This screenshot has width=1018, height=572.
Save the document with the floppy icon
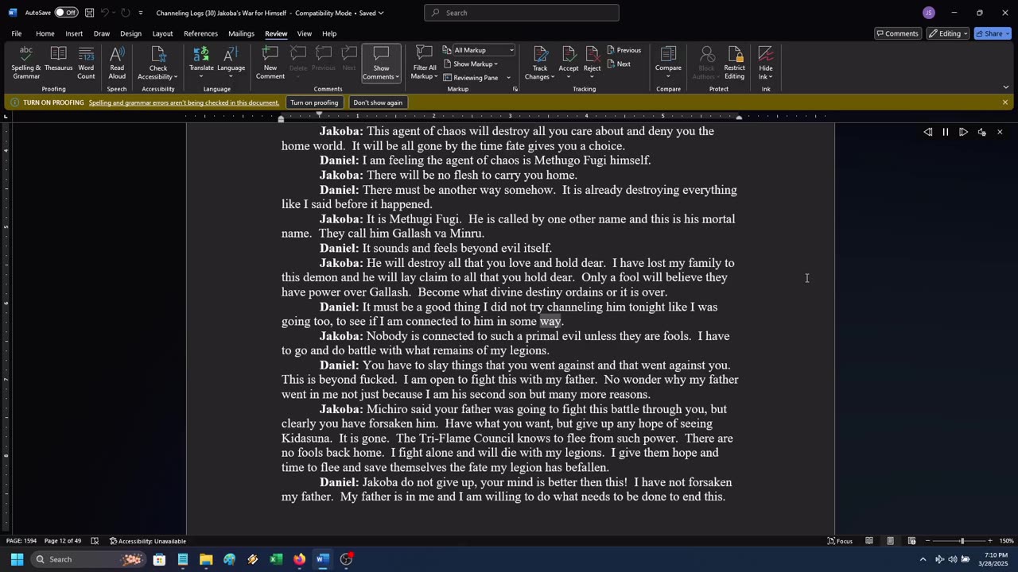[x=90, y=13]
